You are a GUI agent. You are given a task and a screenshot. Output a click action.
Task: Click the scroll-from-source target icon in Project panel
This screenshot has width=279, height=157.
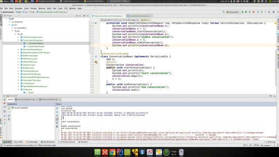pos(77,16)
